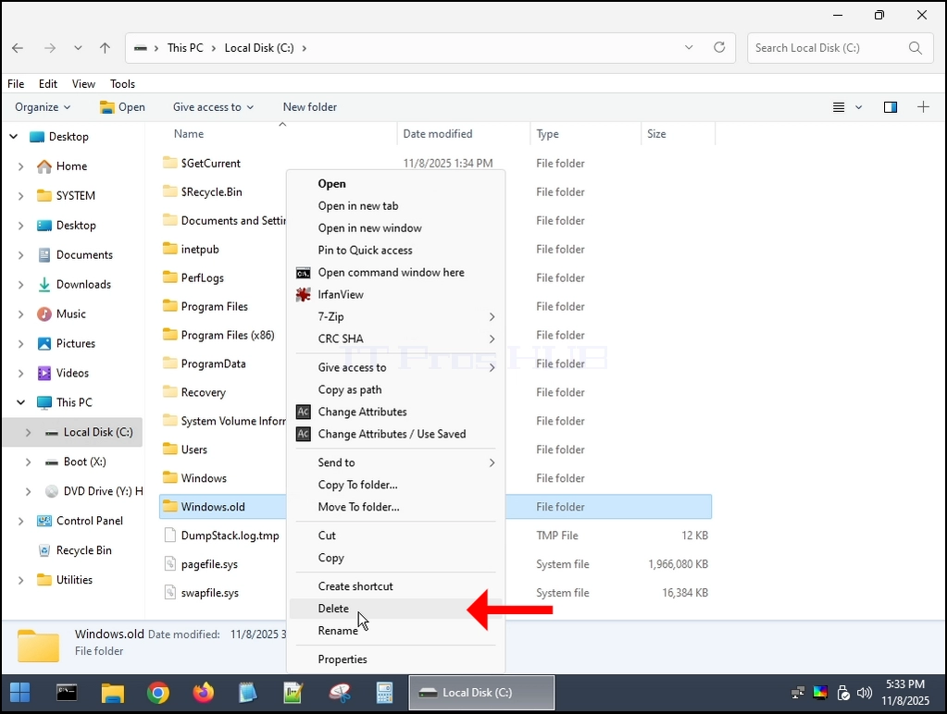
Task: Click the New folder button
Action: [310, 107]
